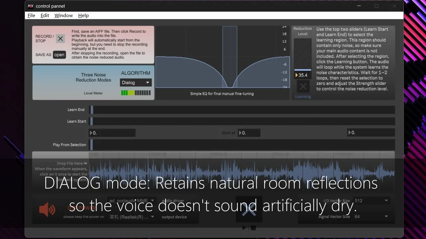Click the app icon in the title bar

click(x=31, y=6)
